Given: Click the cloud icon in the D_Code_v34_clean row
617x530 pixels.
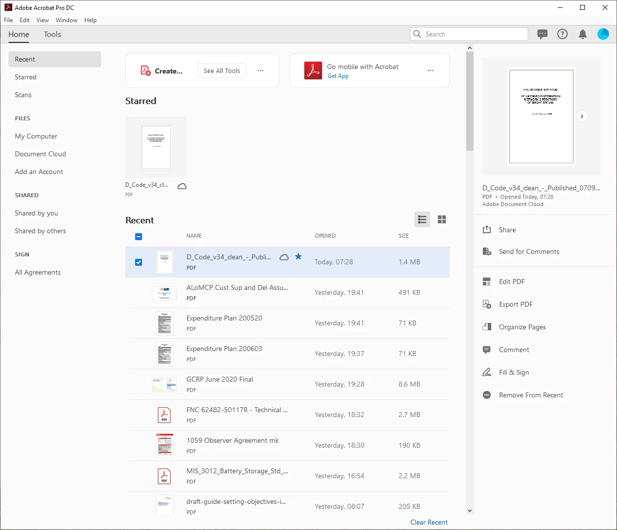Looking at the screenshot, I should click(x=284, y=257).
